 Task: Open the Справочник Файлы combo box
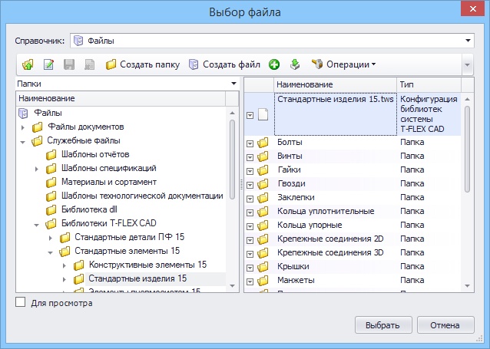(272, 41)
